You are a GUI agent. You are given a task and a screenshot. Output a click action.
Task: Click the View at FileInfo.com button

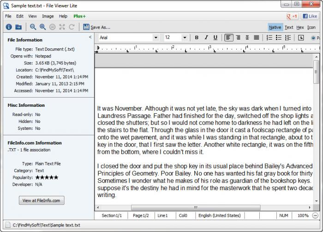pyautogui.click(x=42, y=200)
